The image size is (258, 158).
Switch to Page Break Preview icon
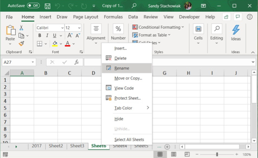[x=187, y=154]
